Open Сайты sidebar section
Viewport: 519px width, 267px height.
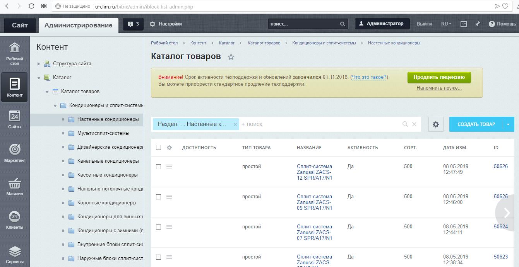pos(14,120)
